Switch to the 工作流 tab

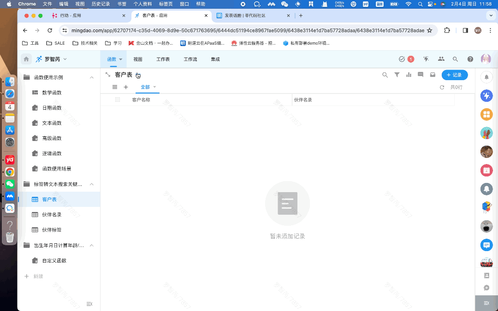point(190,59)
